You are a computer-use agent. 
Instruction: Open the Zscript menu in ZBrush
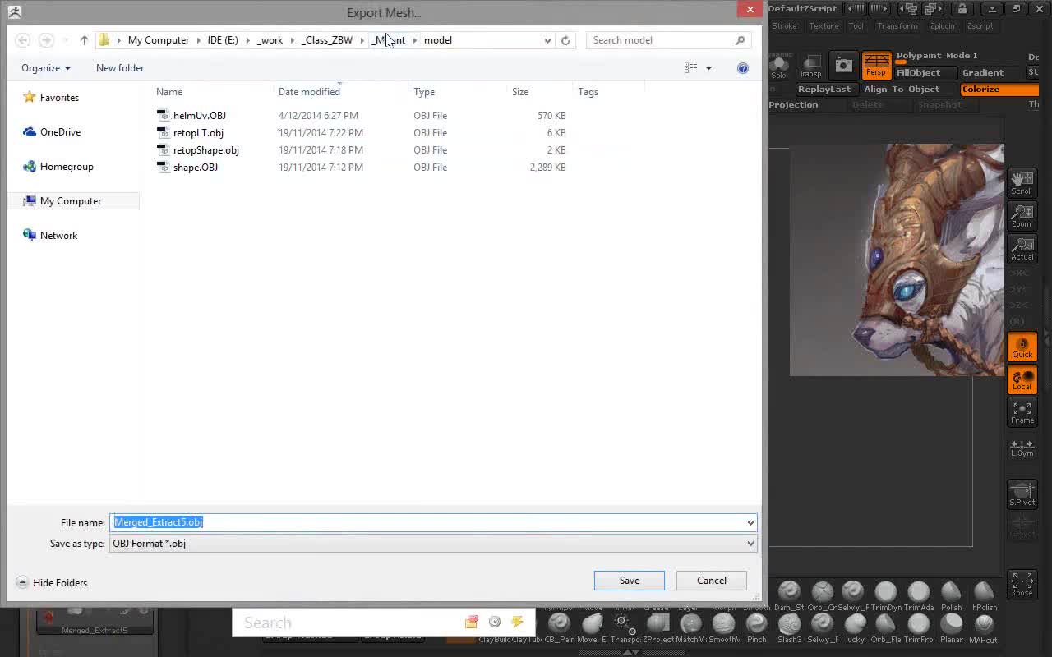(x=980, y=26)
